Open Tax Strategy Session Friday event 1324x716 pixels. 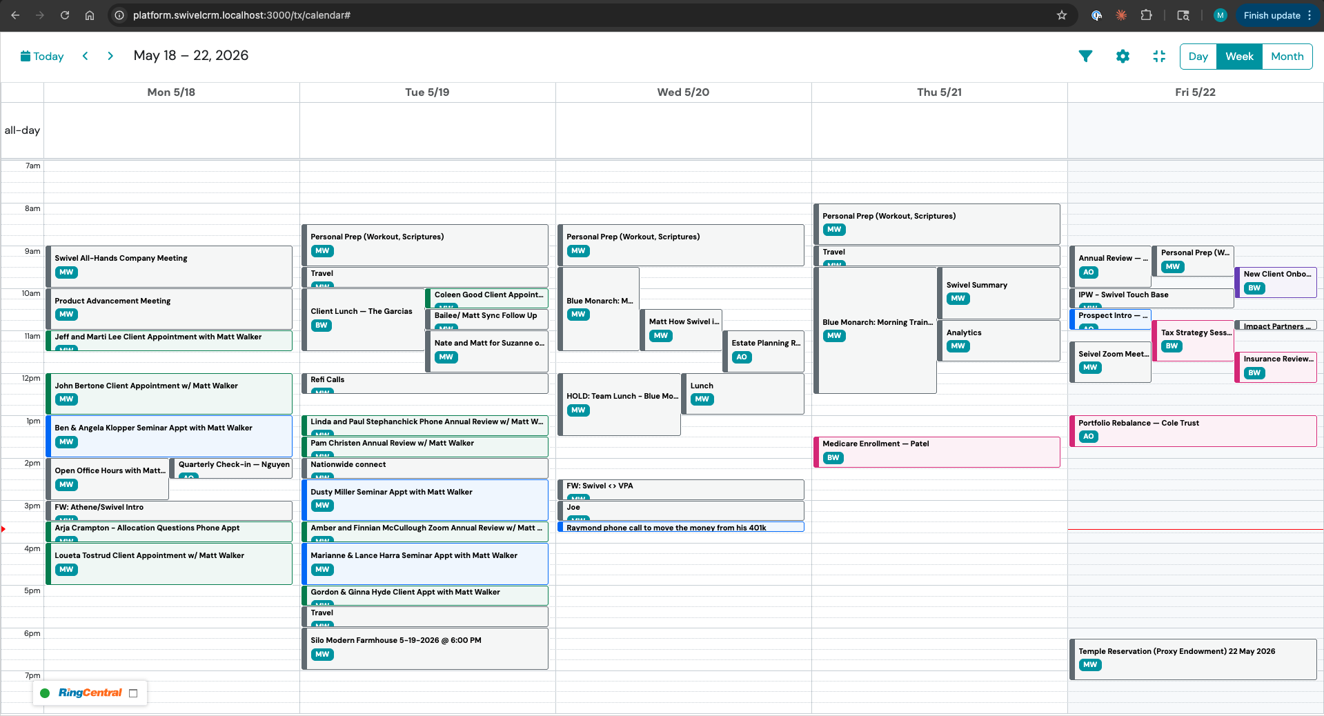1193,340
